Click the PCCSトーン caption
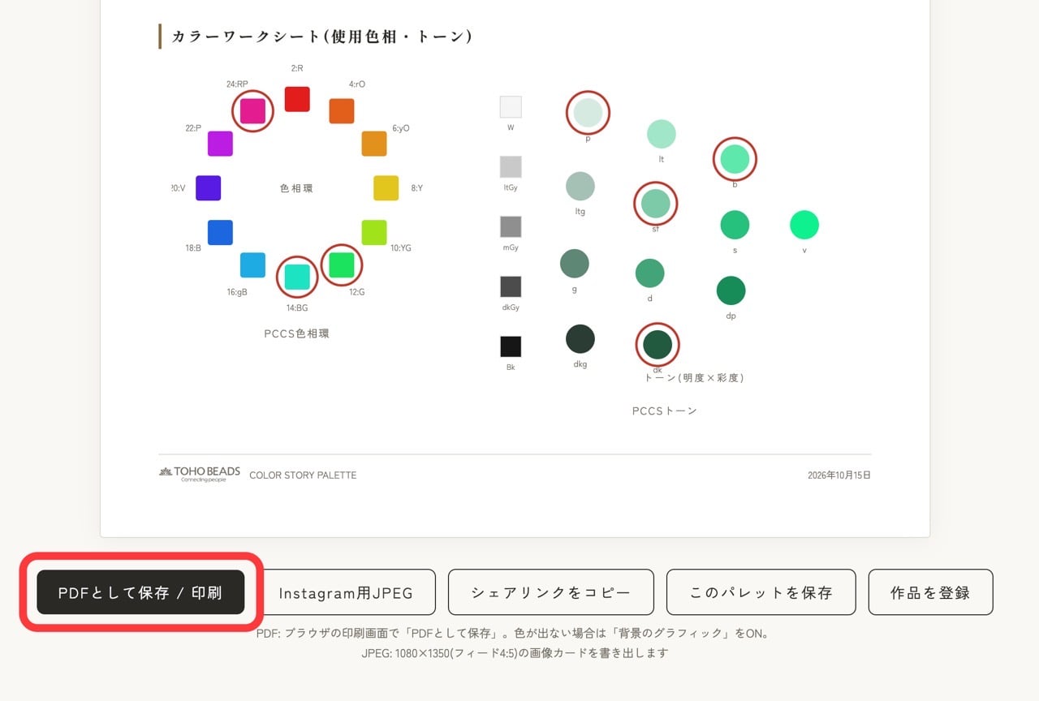 click(665, 411)
